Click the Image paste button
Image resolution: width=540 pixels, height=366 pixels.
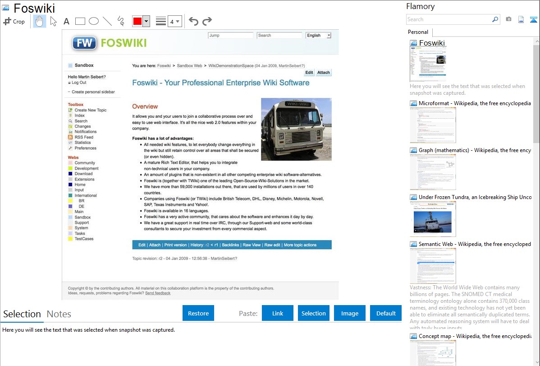(349, 313)
